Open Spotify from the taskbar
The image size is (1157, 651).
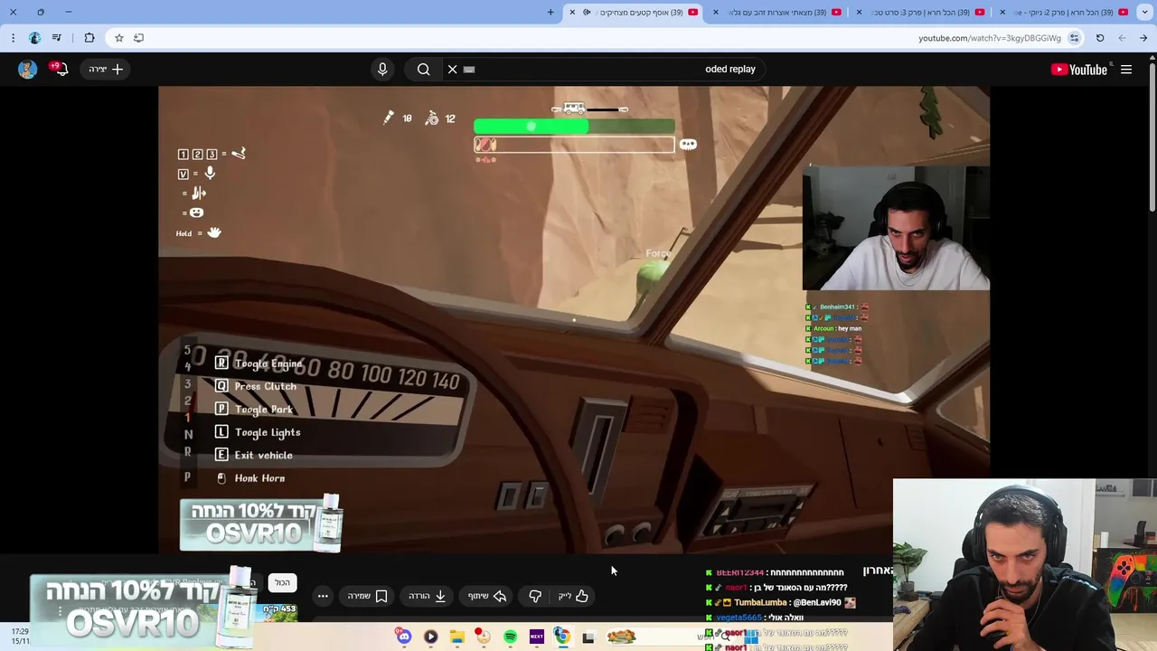coord(510,637)
